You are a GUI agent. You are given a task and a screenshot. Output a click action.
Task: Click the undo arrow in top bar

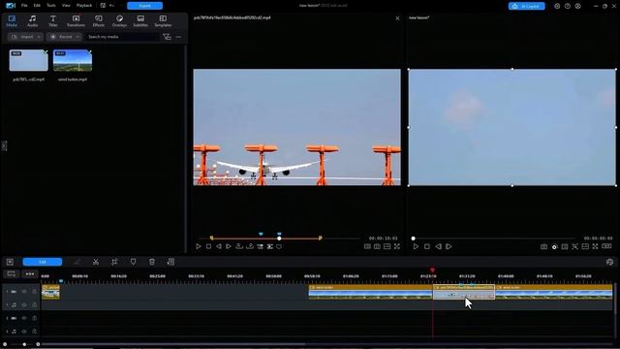point(112,6)
